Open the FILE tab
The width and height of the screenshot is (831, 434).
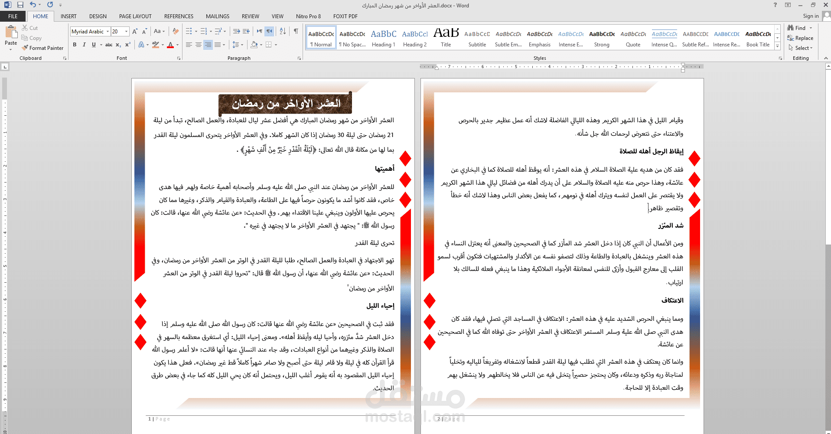tap(13, 16)
